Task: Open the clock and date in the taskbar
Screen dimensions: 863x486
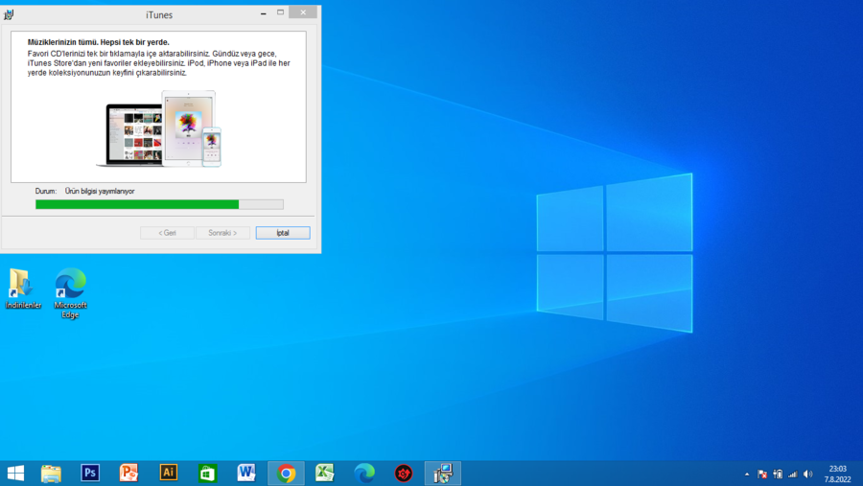Action: click(837, 473)
